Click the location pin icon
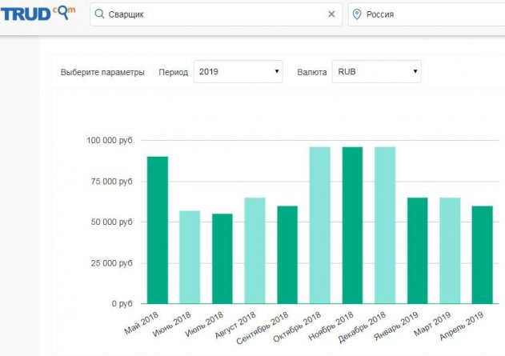505x356 pixels. pyautogui.click(x=357, y=14)
